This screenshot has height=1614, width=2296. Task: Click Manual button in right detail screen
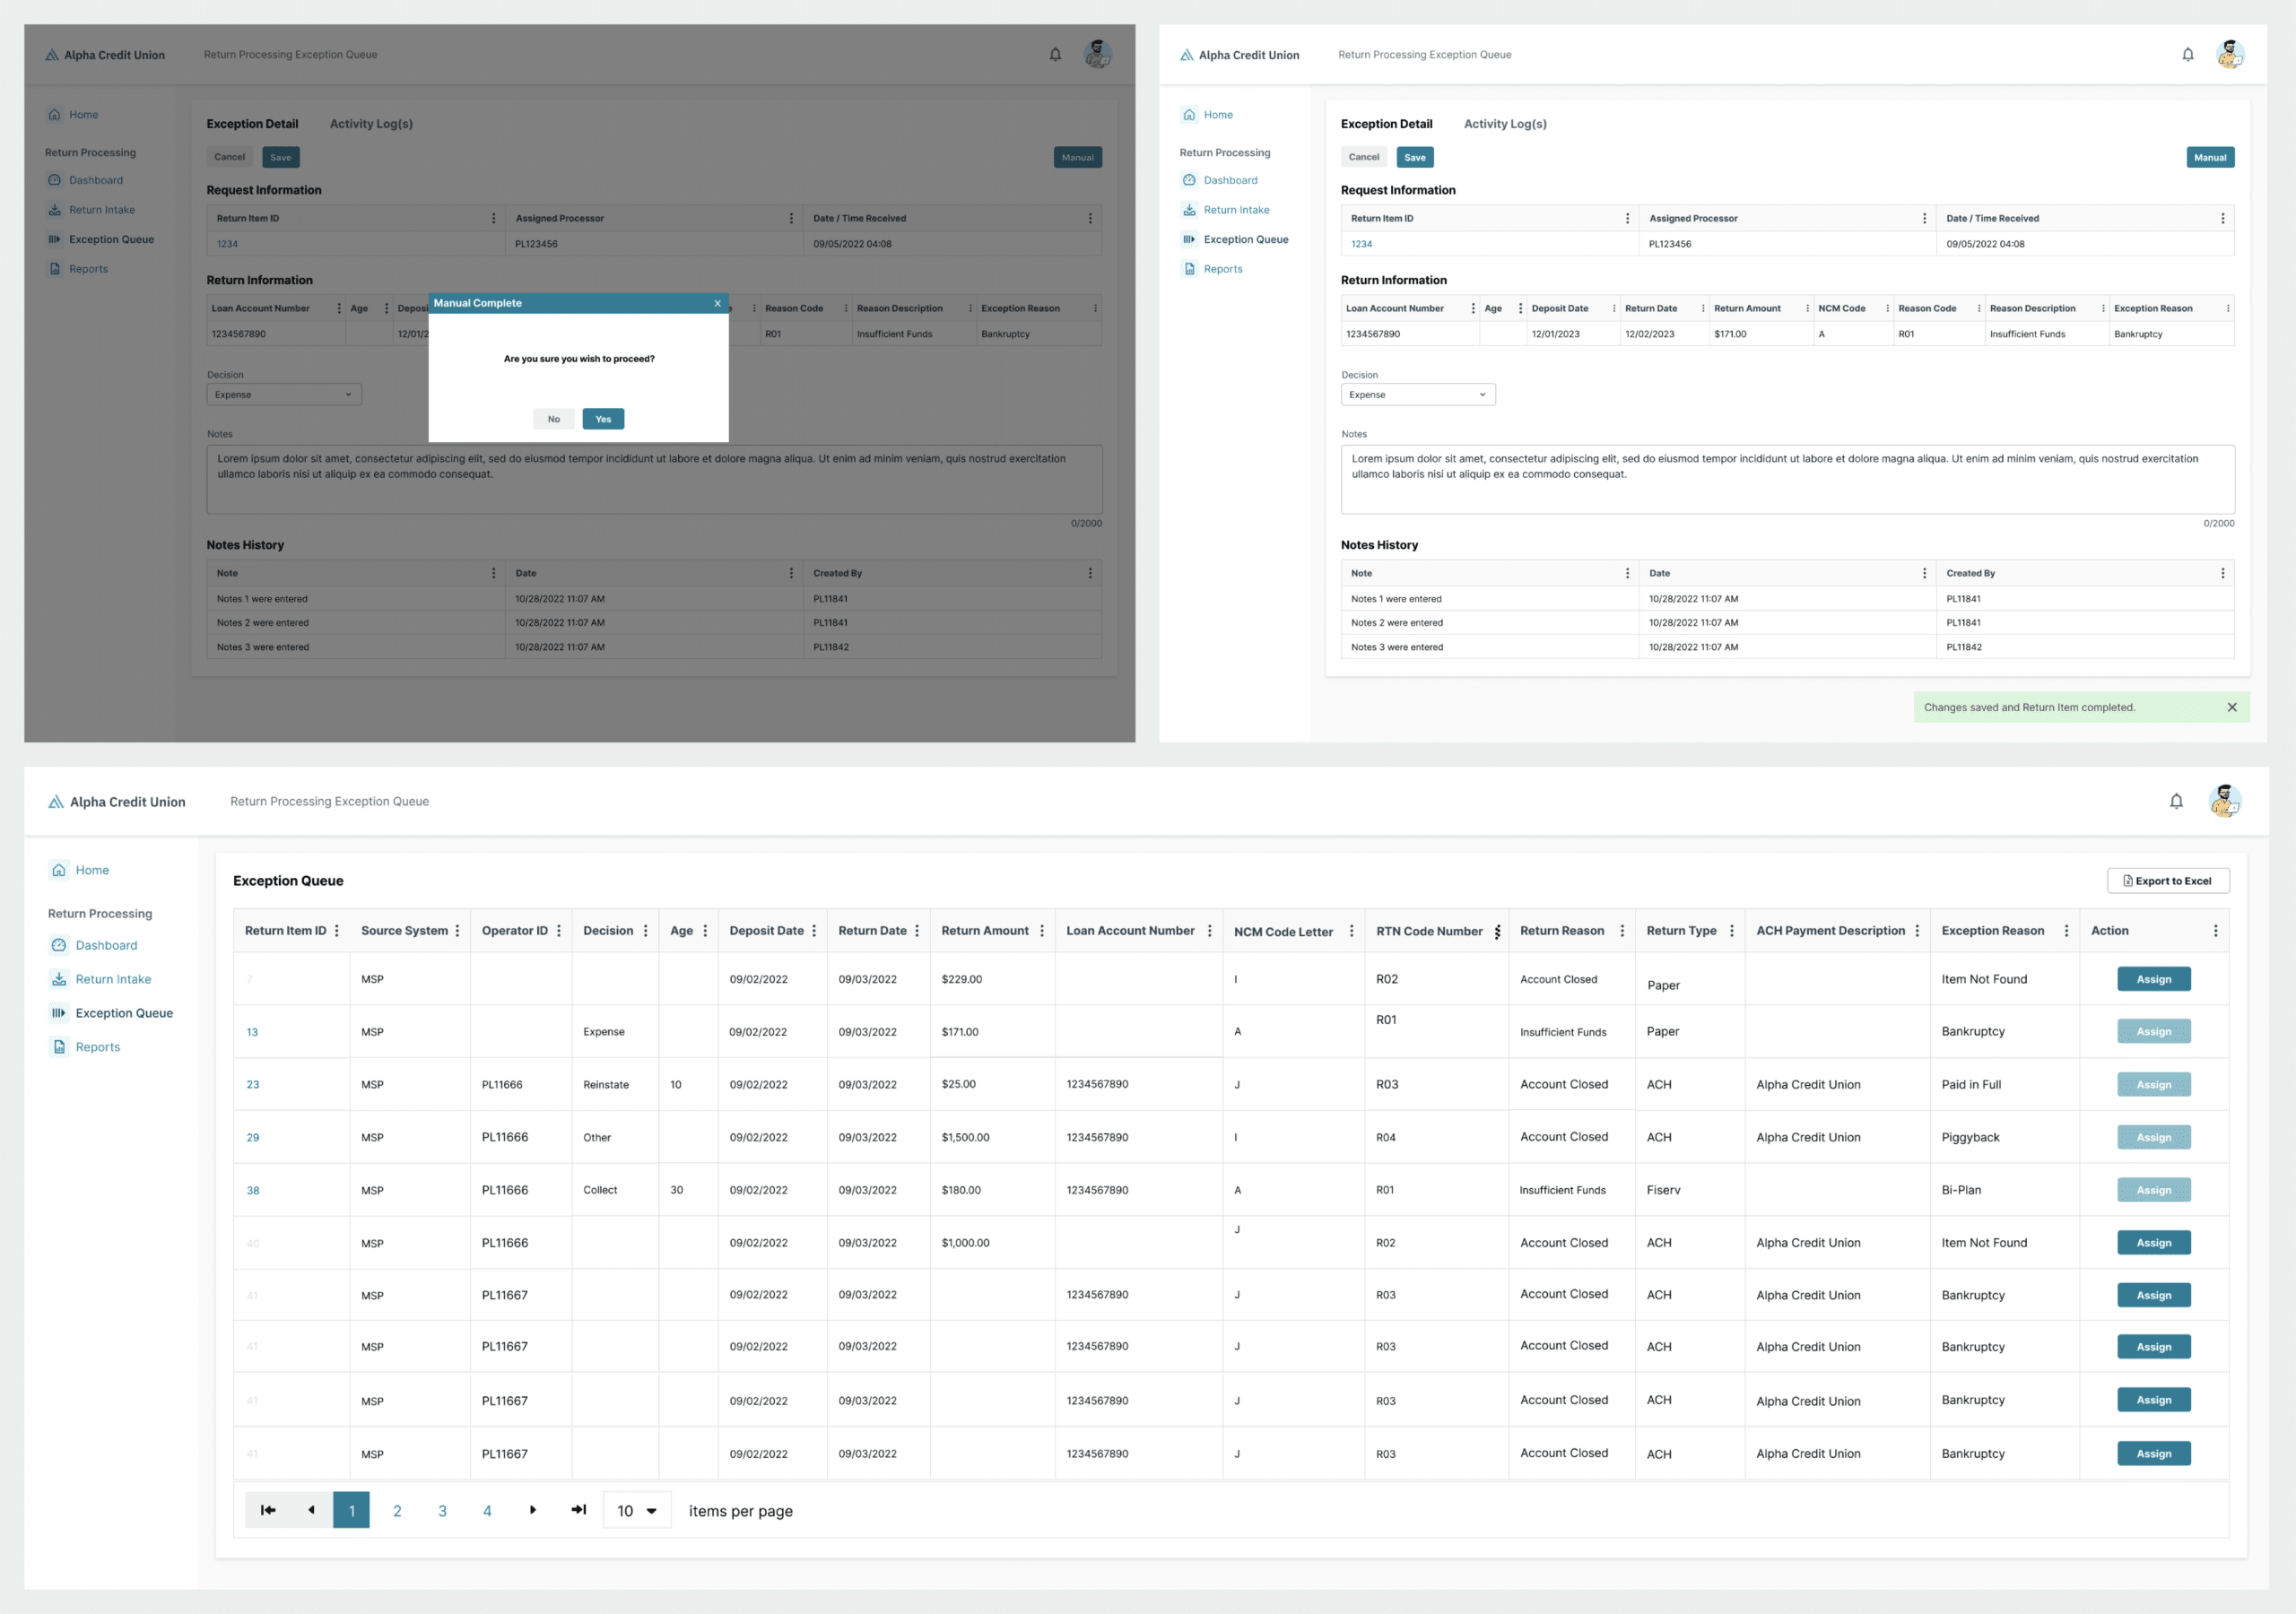pyautogui.click(x=2210, y=157)
